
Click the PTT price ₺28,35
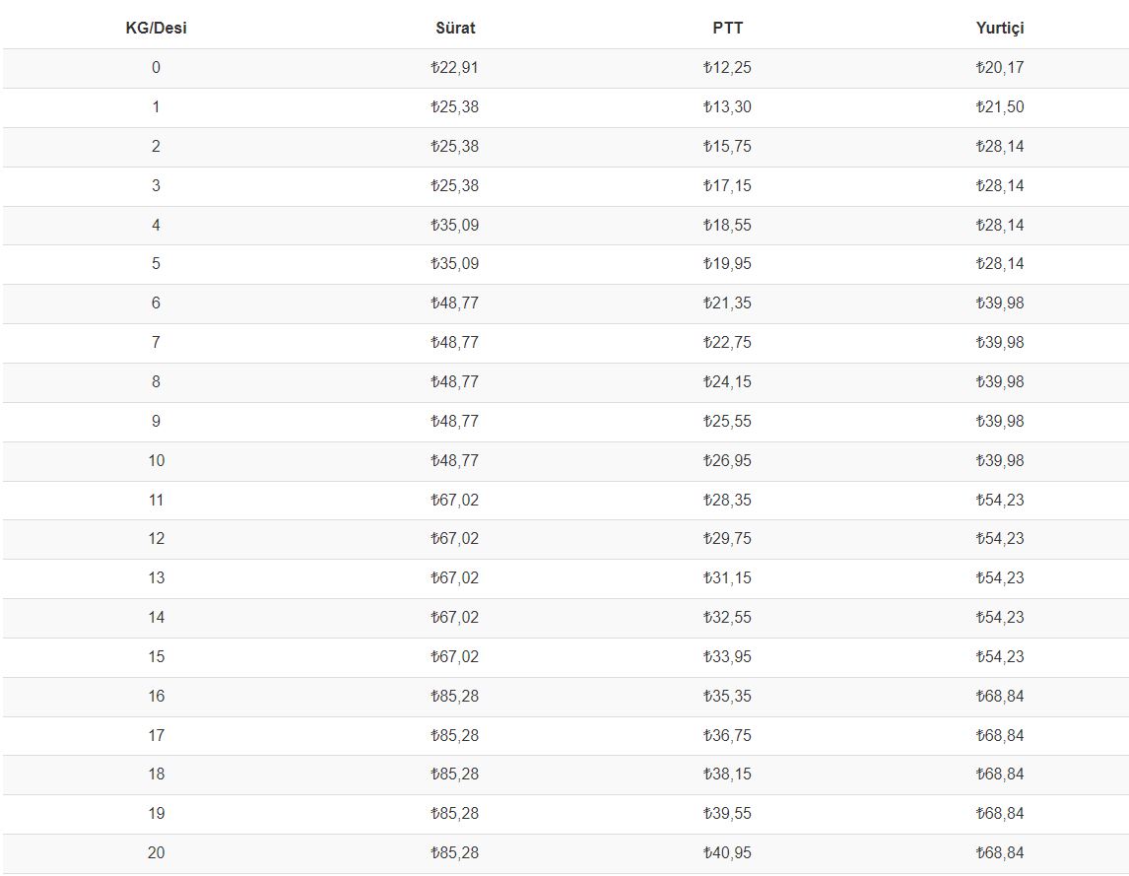click(727, 500)
